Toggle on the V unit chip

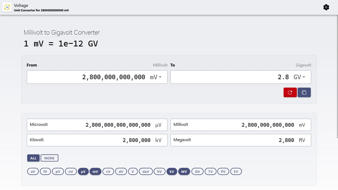[x=133, y=171]
